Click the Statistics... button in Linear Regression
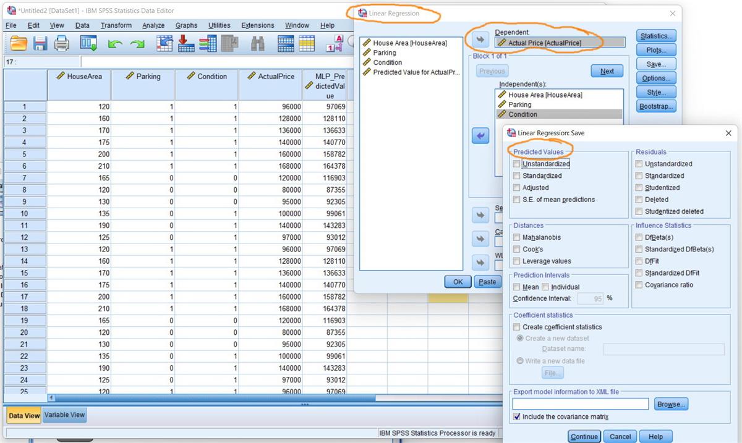Screen dimensions: 742x443 click(655, 36)
